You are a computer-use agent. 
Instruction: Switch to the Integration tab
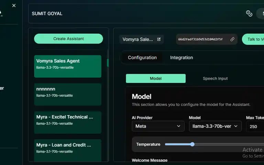pos(181,58)
